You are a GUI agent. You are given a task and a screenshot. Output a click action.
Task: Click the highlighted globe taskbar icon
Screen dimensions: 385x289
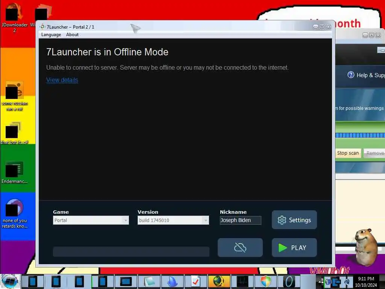click(219, 281)
